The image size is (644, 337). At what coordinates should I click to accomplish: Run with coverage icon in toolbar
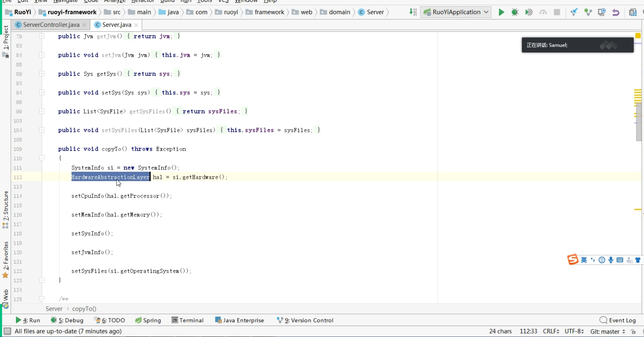click(x=529, y=12)
